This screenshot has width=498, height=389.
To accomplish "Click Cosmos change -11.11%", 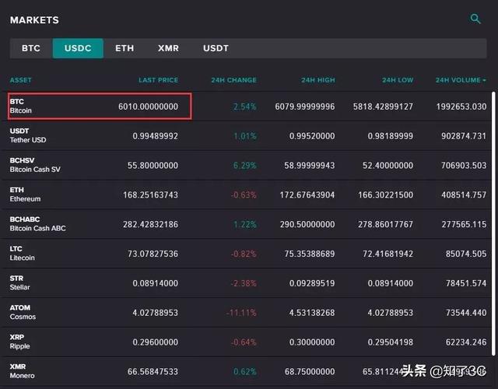I will (x=241, y=313).
